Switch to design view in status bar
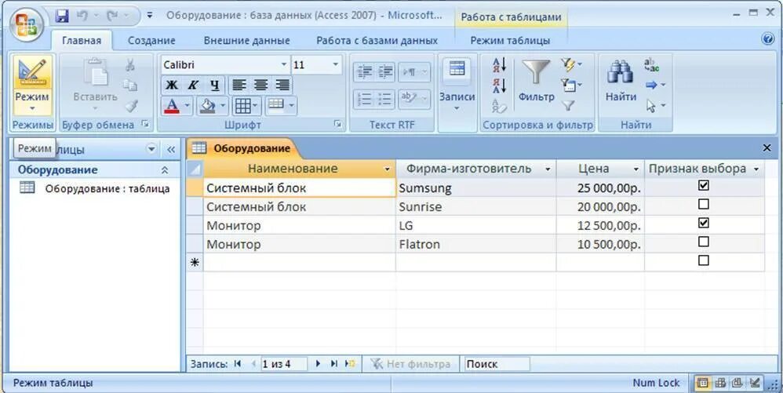 pos(755,383)
